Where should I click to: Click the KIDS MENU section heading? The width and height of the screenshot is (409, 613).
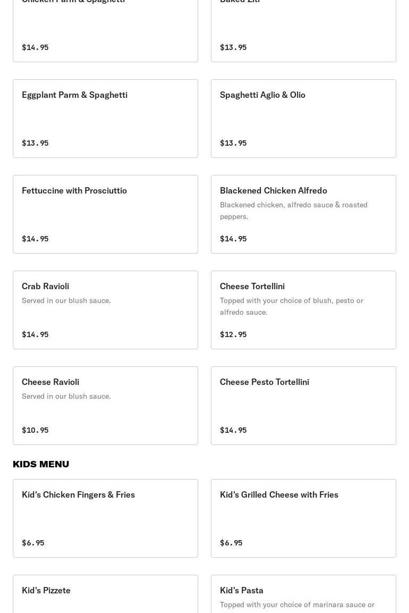point(40,464)
